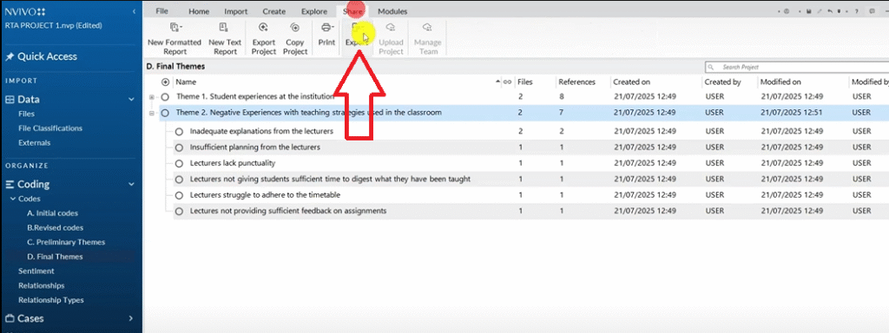Screen dimensions: 889x333
Task: Click circle icon of Inadequate explanations code
Action: point(179,132)
